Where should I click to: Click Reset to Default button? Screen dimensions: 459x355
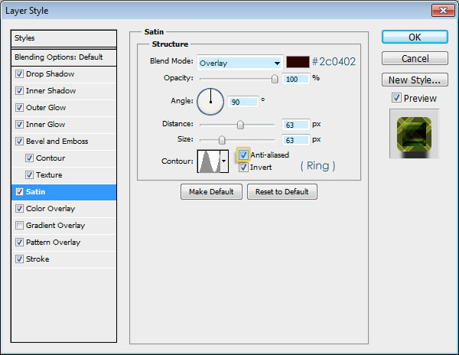tap(282, 191)
